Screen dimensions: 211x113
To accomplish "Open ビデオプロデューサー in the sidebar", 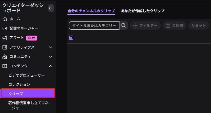I will [x=27, y=75].
